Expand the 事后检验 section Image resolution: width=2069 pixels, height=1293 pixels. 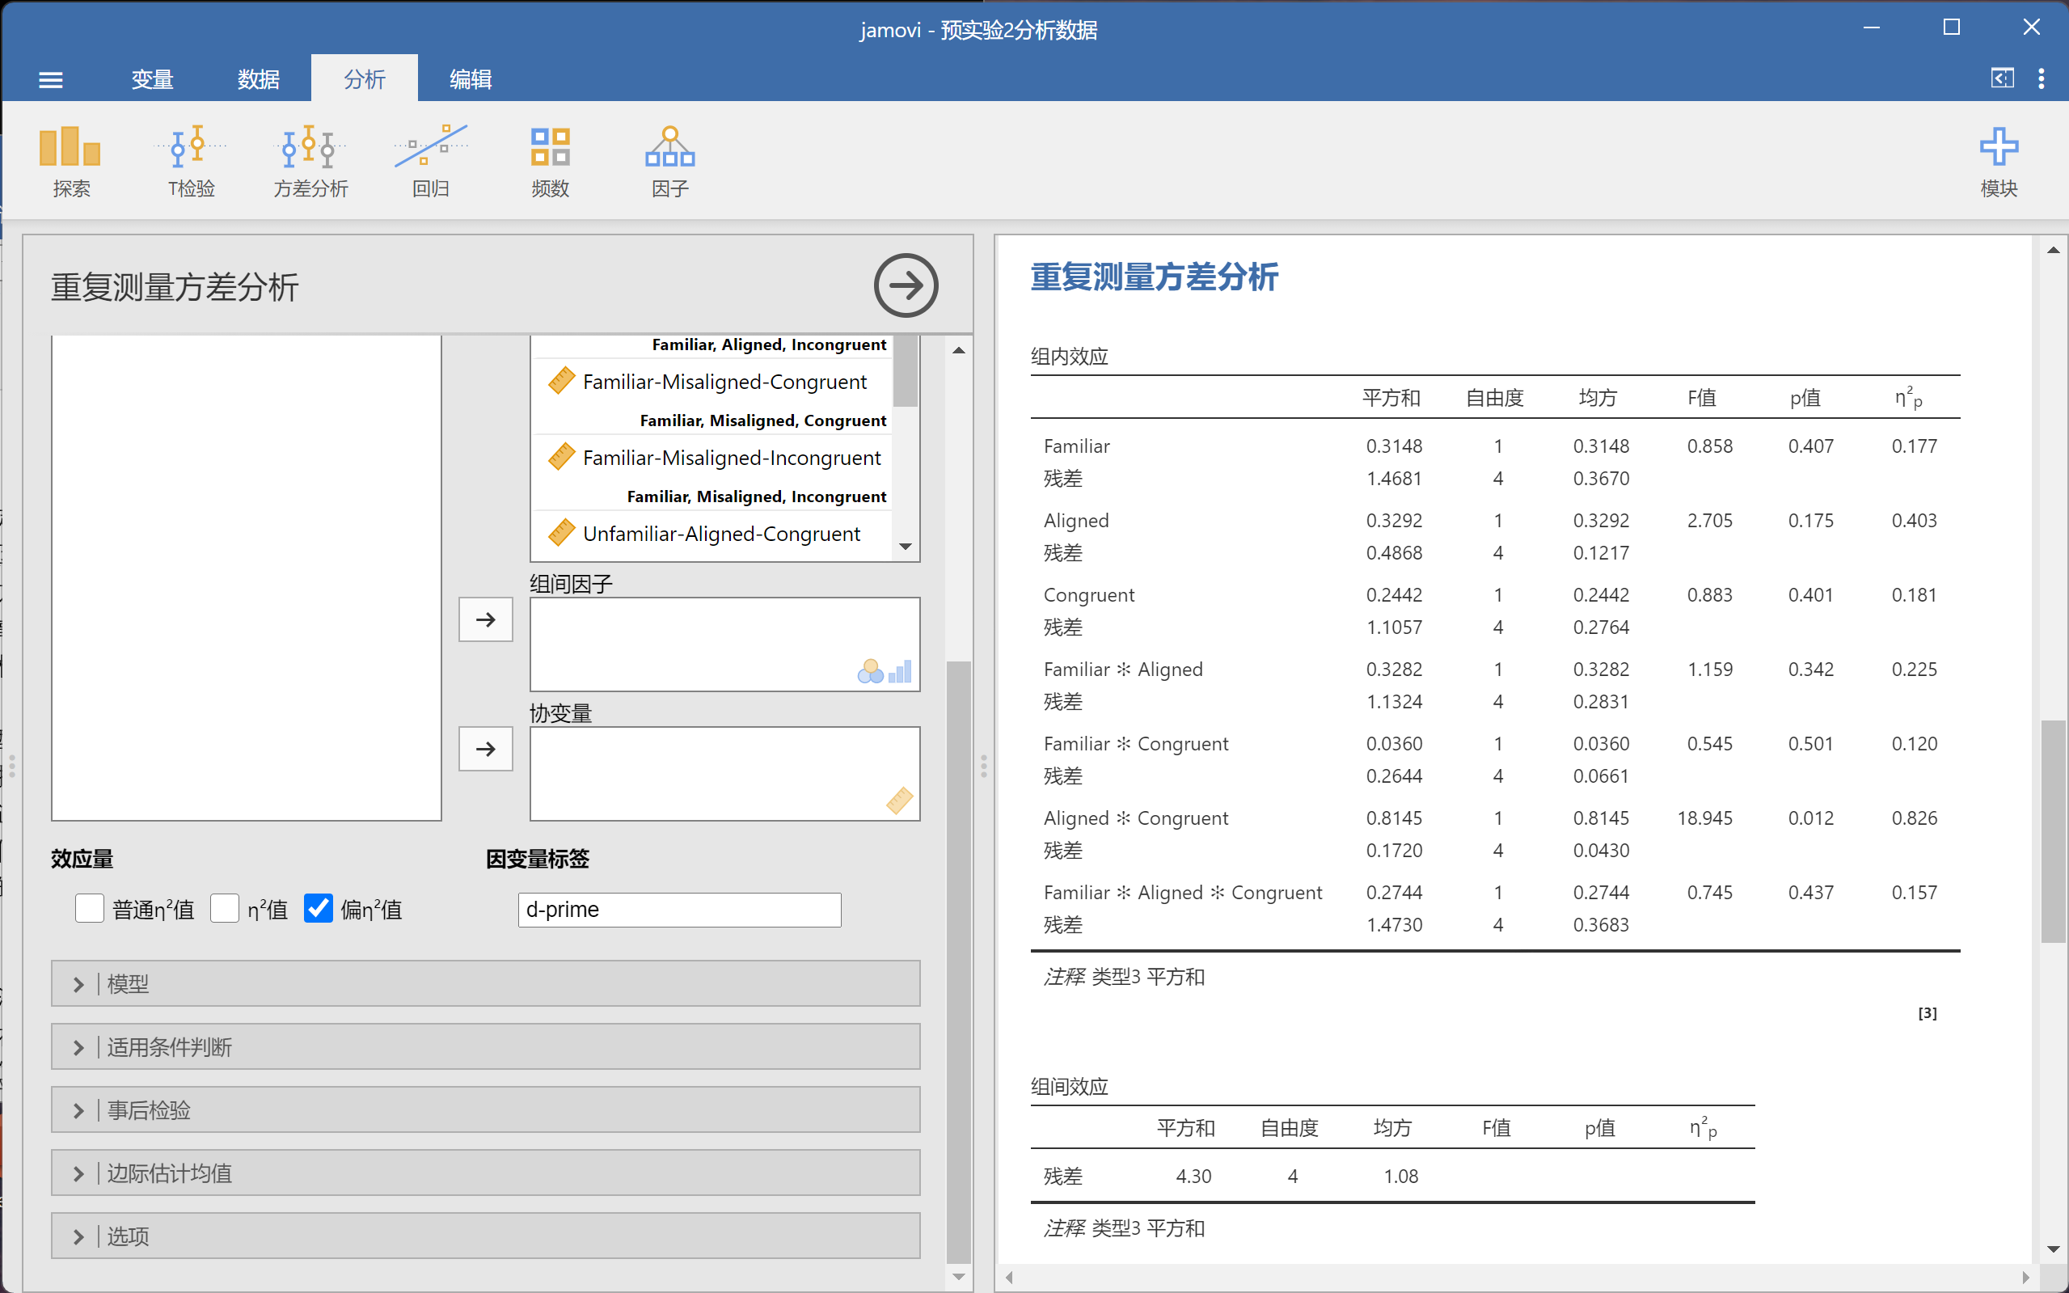486,1110
